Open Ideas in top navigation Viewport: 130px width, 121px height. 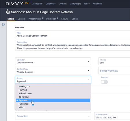click(87, 4)
